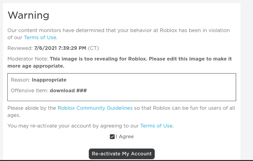Check the I Agree checkbox
The image size is (253, 161).
coord(112,137)
